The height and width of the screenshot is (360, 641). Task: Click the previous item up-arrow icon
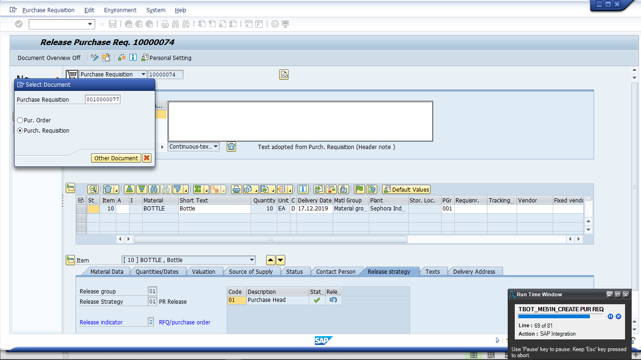pyautogui.click(x=271, y=260)
